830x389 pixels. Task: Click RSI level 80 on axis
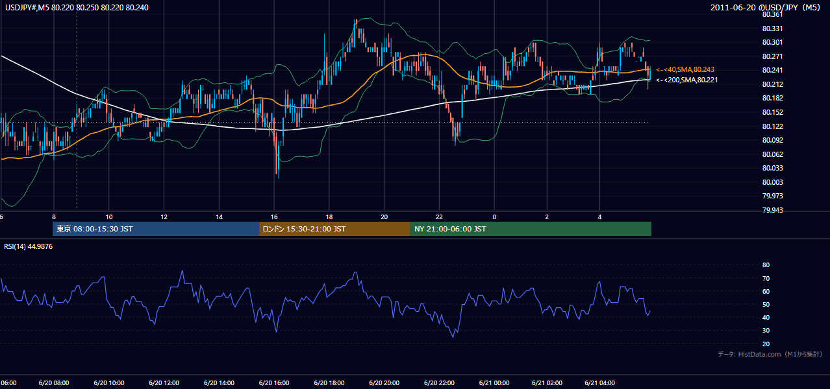click(x=766, y=265)
